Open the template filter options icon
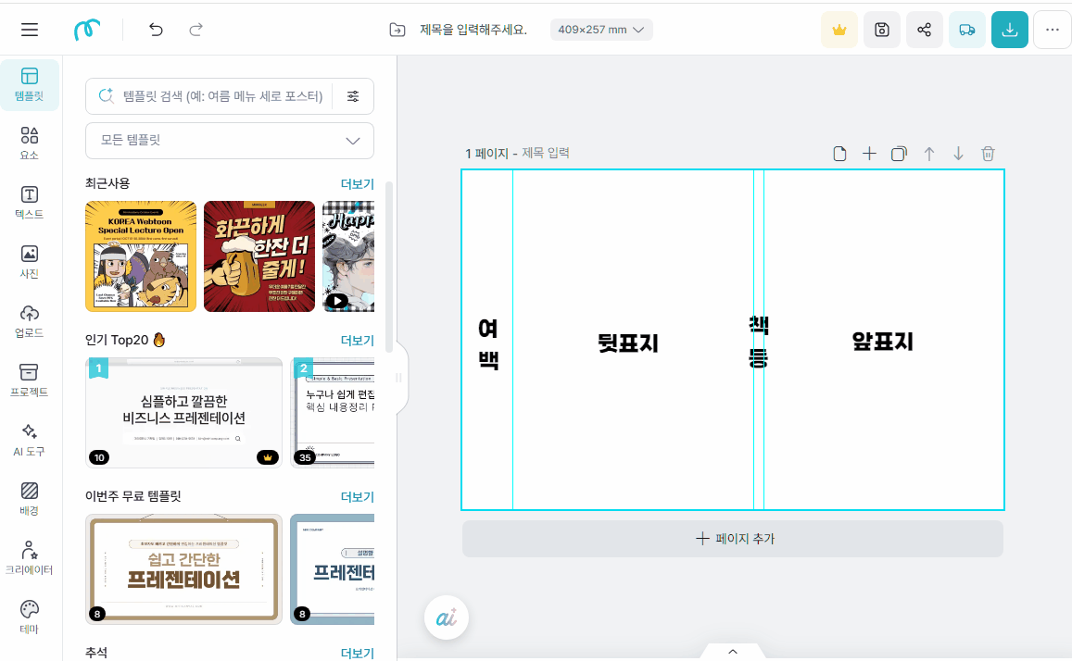Image resolution: width=1072 pixels, height=661 pixels. (x=353, y=96)
